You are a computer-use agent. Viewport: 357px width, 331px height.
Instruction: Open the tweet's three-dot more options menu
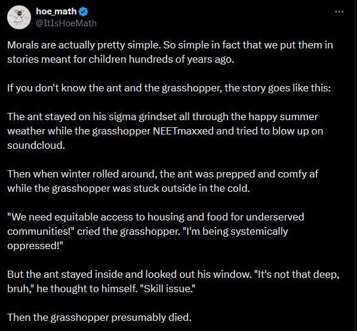[339, 11]
